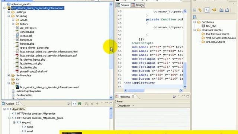The width and height of the screenshot is (238, 134).
Task: Click the orange link icon in Data Source Explorer
Action: [214, 10]
